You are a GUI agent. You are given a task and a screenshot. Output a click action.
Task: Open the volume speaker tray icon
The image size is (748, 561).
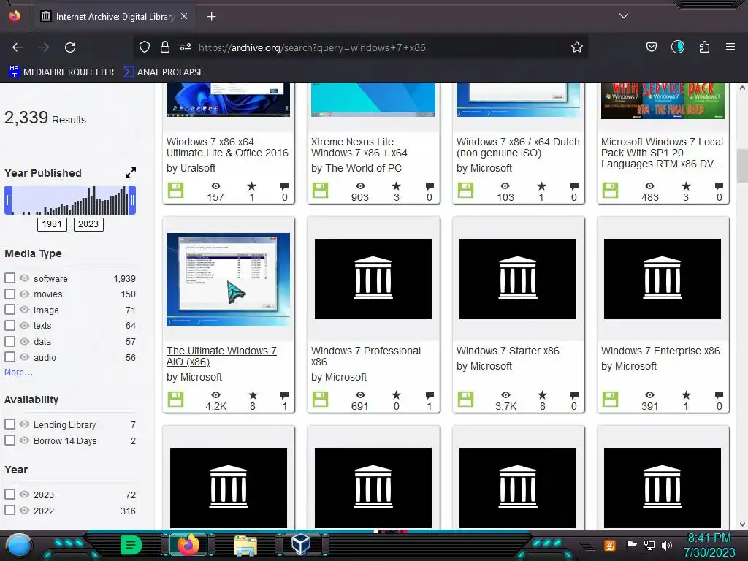667,545
